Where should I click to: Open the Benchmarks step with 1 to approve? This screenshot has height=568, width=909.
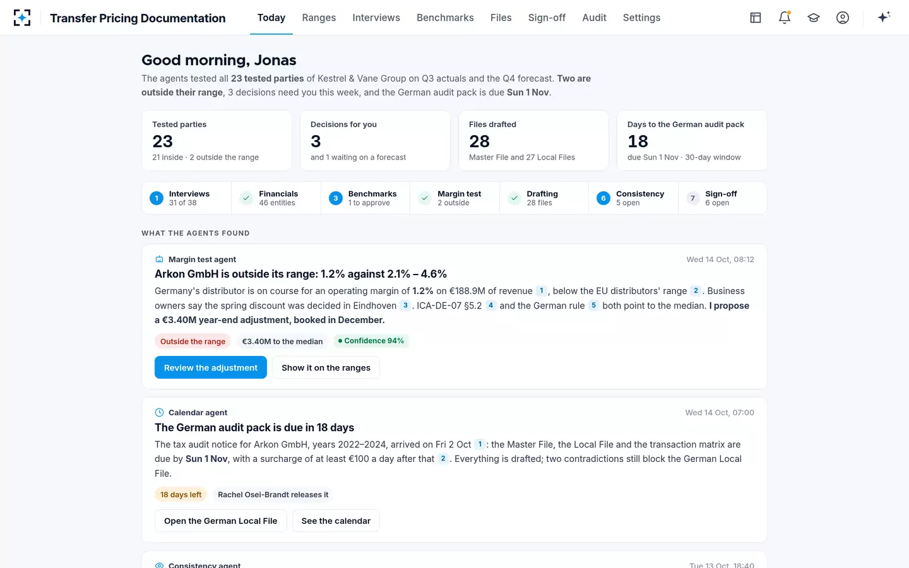(365, 198)
